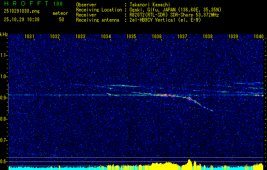267x170 pixels.
Task: Click the 0.9 kHz frequency label
Action: [3, 98]
